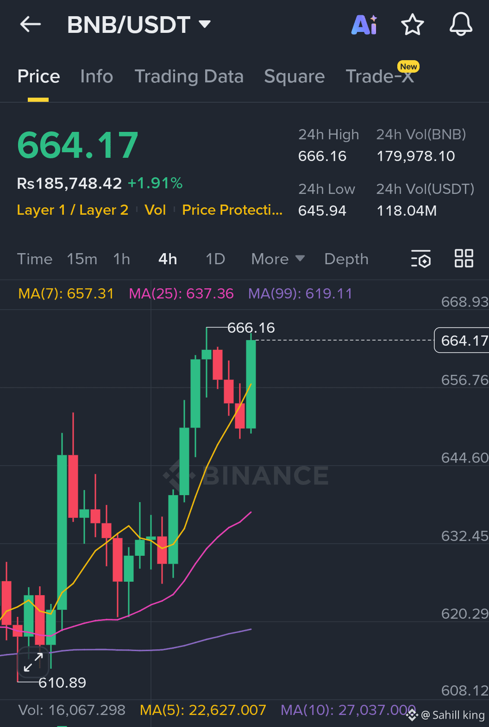The width and height of the screenshot is (489, 727).
Task: Switch to the Price tab
Action: pos(38,76)
